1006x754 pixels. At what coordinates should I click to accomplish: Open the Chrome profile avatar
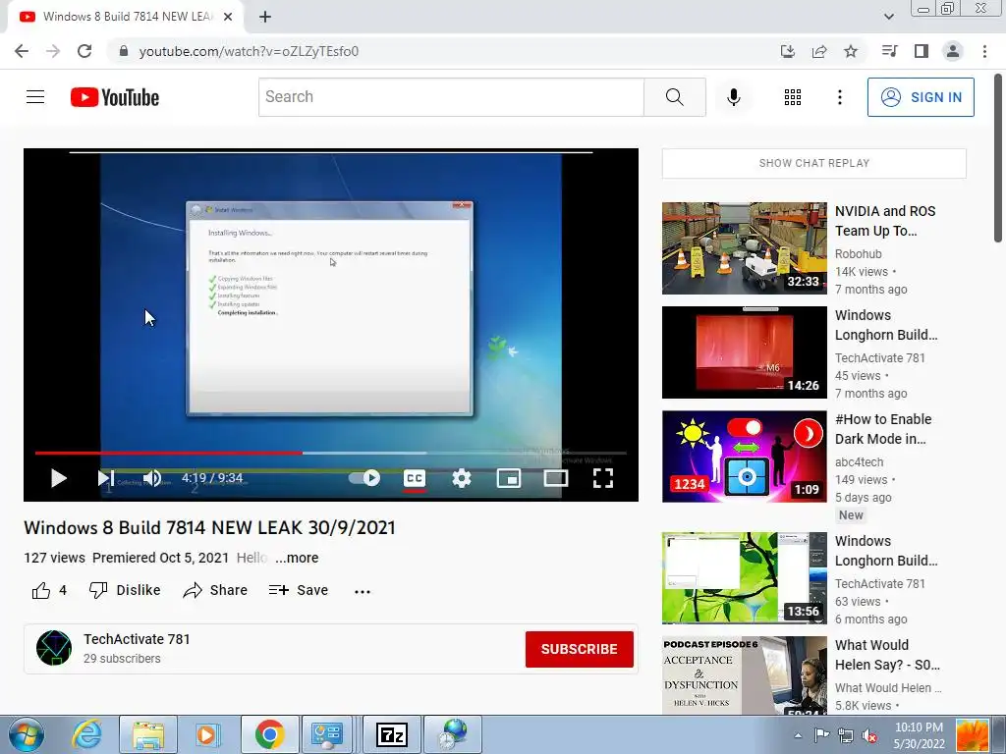(x=953, y=51)
